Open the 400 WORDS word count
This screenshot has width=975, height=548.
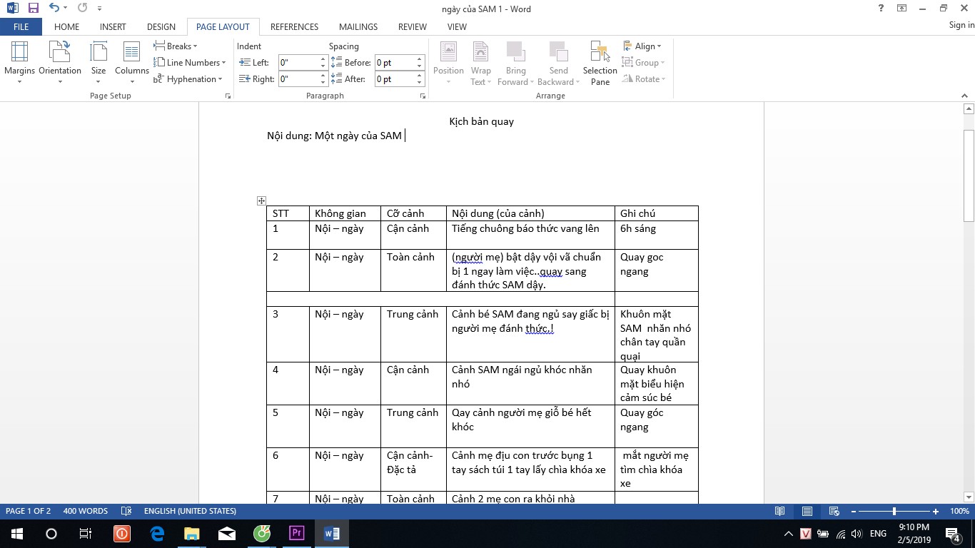[85, 511]
